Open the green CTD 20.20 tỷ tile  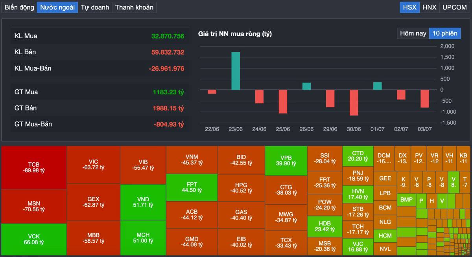click(x=358, y=156)
